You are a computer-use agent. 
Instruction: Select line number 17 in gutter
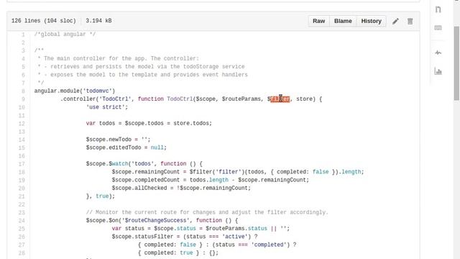22,164
